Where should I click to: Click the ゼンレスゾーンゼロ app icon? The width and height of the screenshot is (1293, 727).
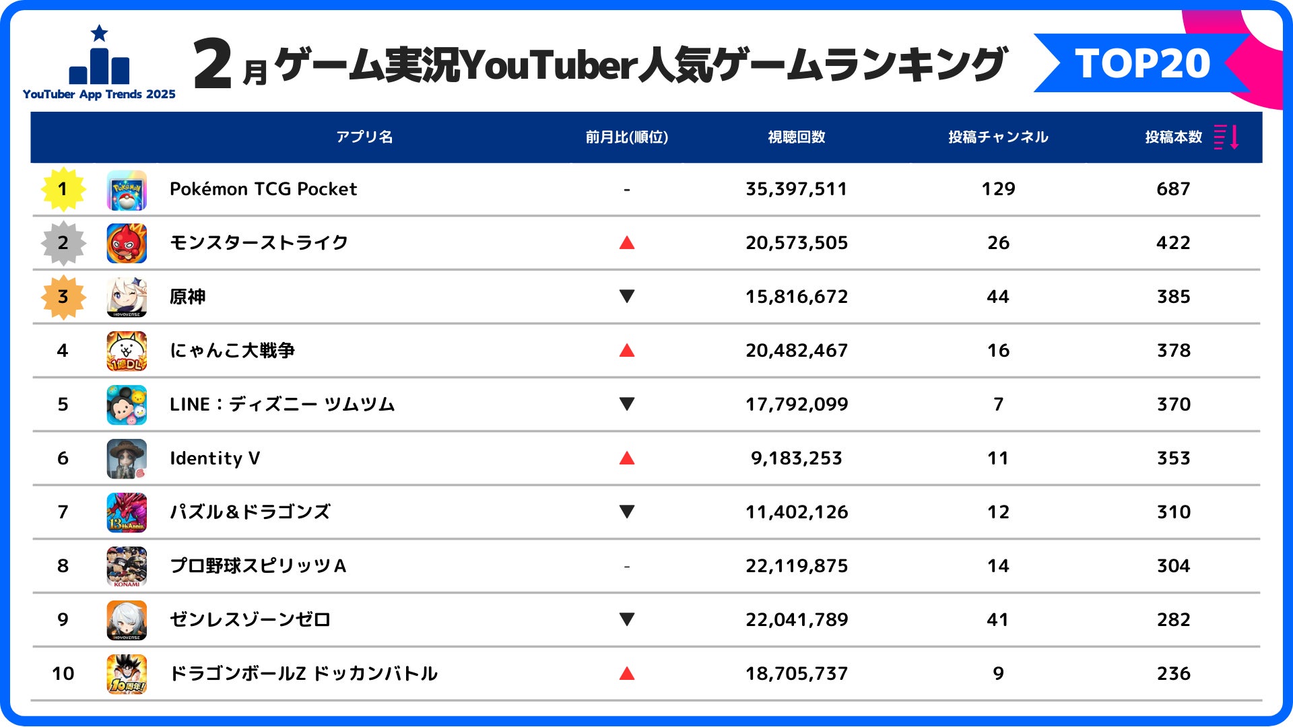pyautogui.click(x=127, y=620)
